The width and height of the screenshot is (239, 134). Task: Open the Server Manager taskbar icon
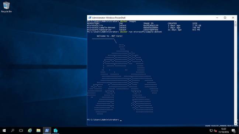click(56, 130)
